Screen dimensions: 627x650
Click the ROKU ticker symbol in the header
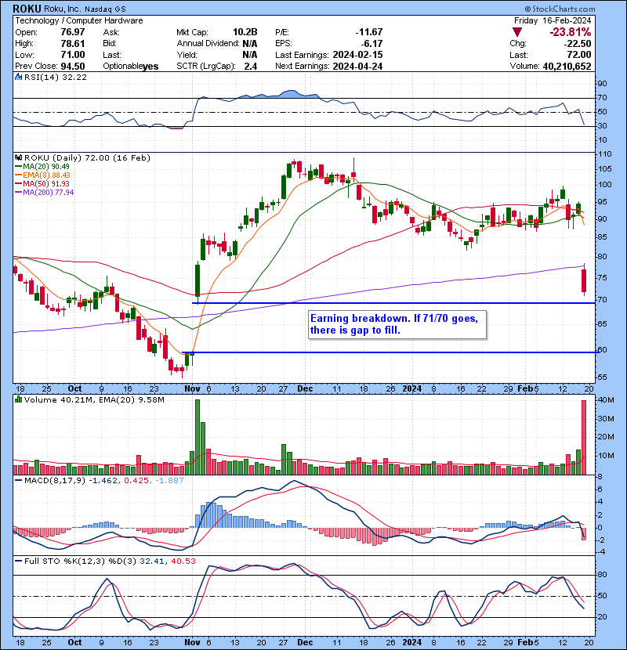pyautogui.click(x=27, y=9)
